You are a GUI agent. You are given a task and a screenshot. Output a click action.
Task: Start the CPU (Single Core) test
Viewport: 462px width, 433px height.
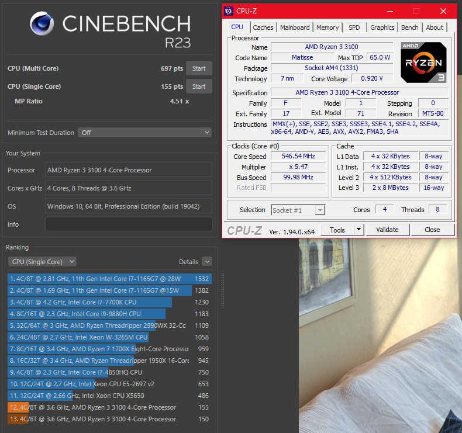[199, 86]
